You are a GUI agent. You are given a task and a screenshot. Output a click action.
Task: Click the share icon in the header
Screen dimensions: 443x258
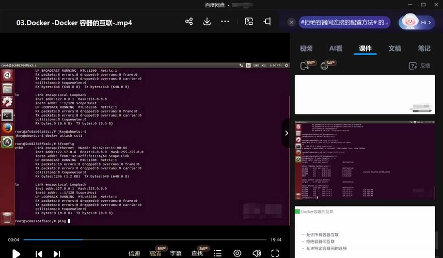pos(189,22)
